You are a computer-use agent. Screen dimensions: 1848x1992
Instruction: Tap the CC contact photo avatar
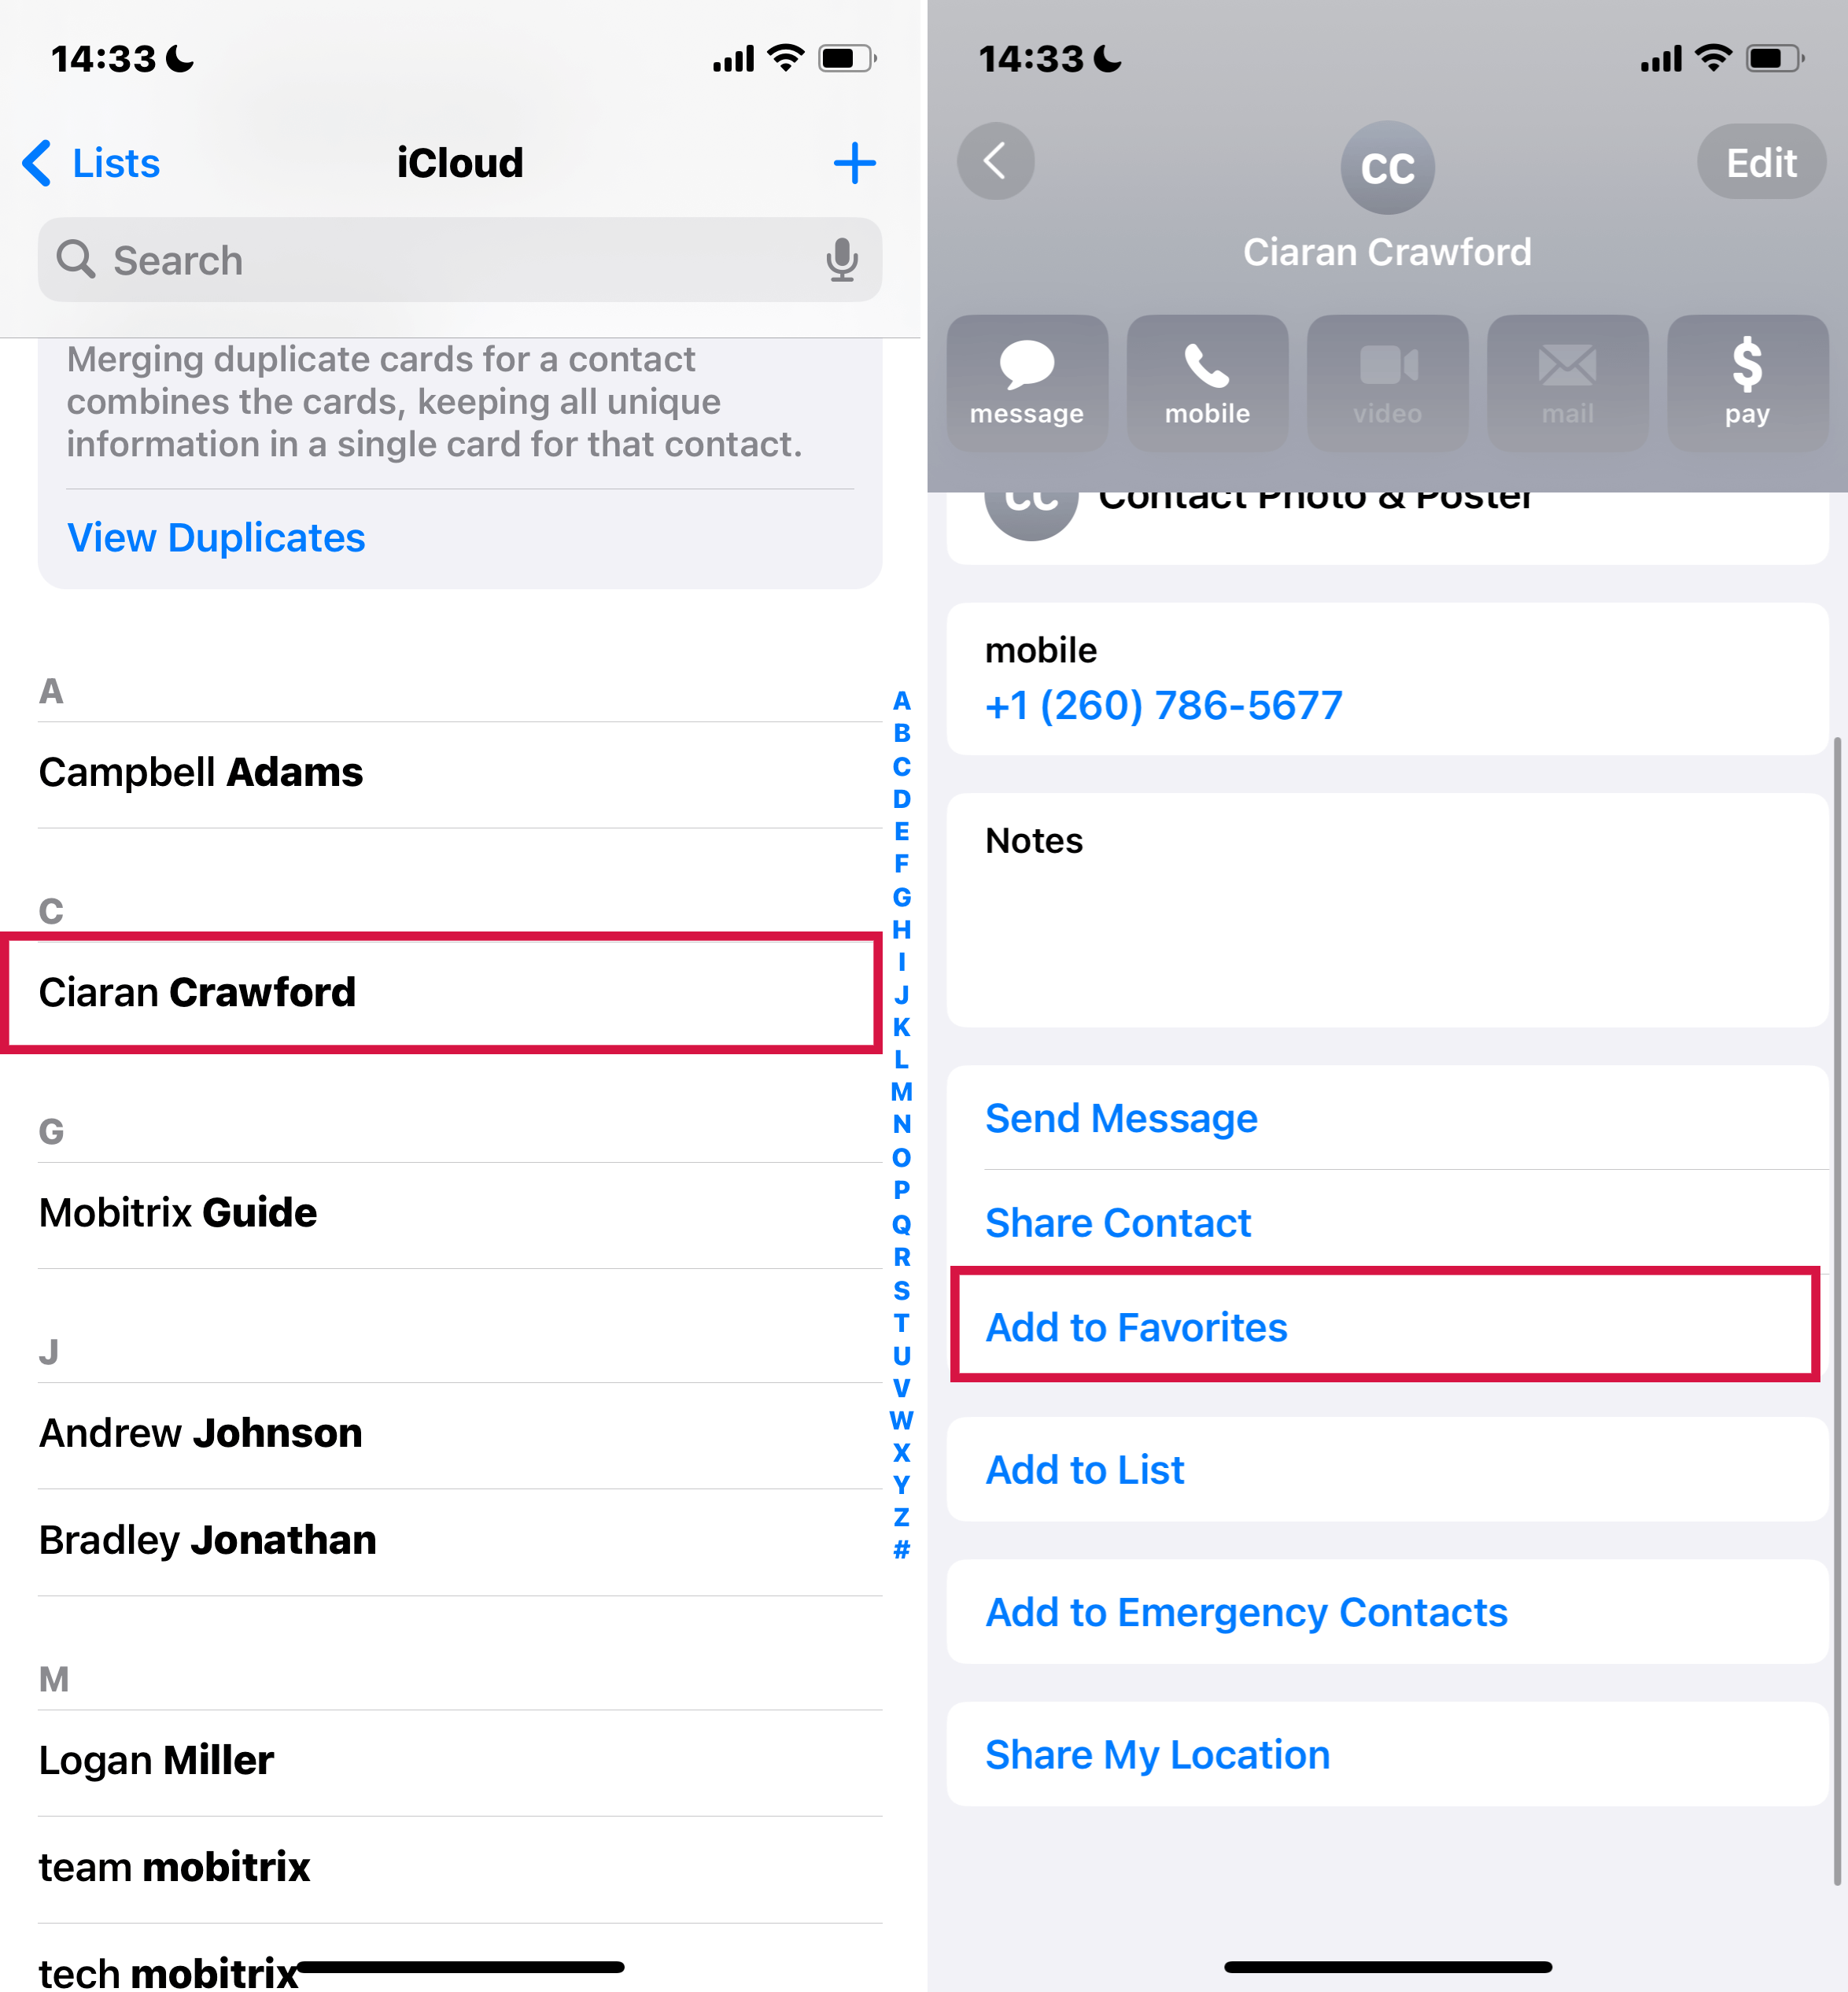1385,165
